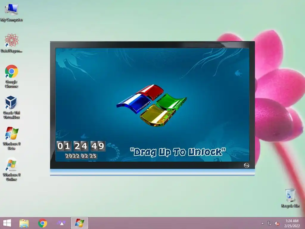Launch Chrome from the taskbar
Image resolution: width=305 pixels, height=229 pixels.
coord(43,223)
